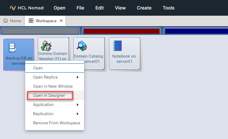Click the Home tab house icon
The image size is (228, 139).
tap(6, 21)
